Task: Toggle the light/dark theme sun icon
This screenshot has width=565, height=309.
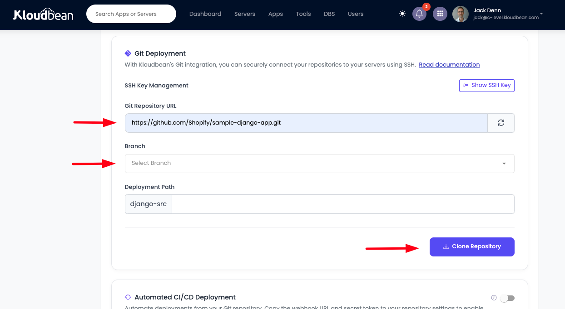Action: tap(402, 14)
